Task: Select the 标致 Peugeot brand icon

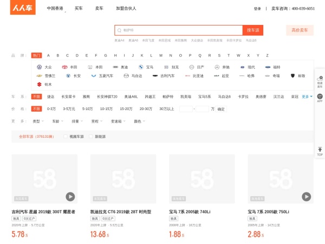Action: (x=292, y=76)
